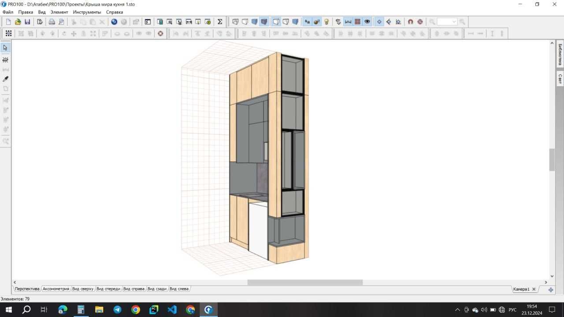Close the Камера1 tab
The height and width of the screenshot is (317, 564).
tap(534, 289)
